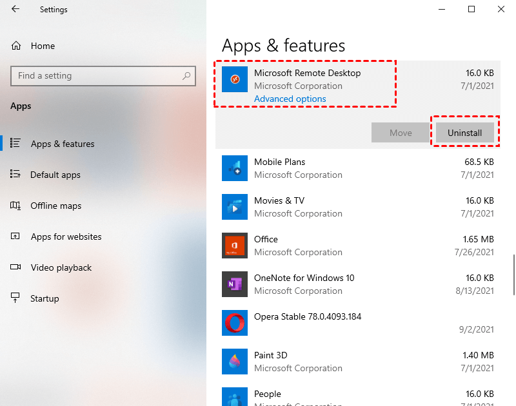
Task: Open Advanced options link
Action: tap(290, 99)
